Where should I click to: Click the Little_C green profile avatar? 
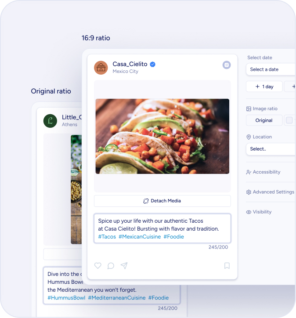point(50,121)
